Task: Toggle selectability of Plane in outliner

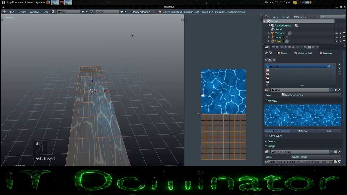Action: pos(340,41)
